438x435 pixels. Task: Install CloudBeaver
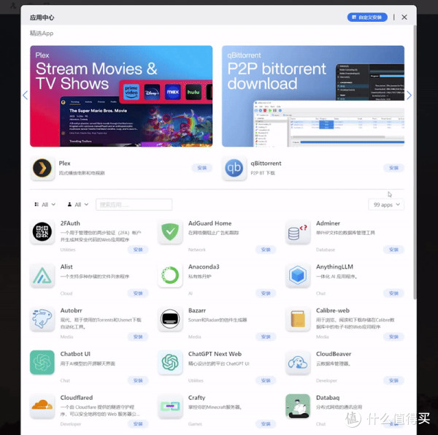click(x=393, y=380)
